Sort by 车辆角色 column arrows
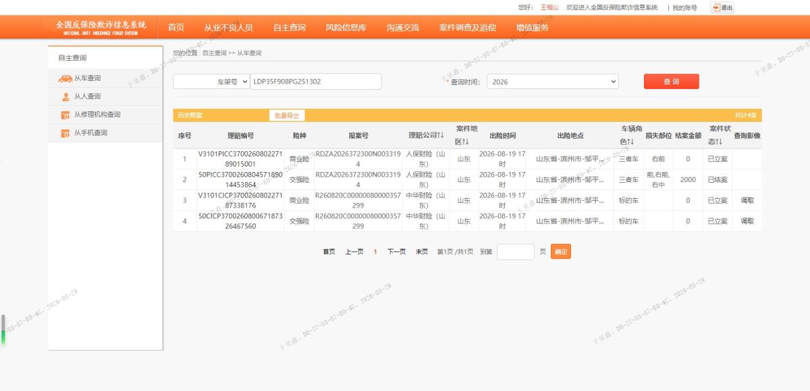Viewport: 810px width, 391px height. [x=630, y=142]
